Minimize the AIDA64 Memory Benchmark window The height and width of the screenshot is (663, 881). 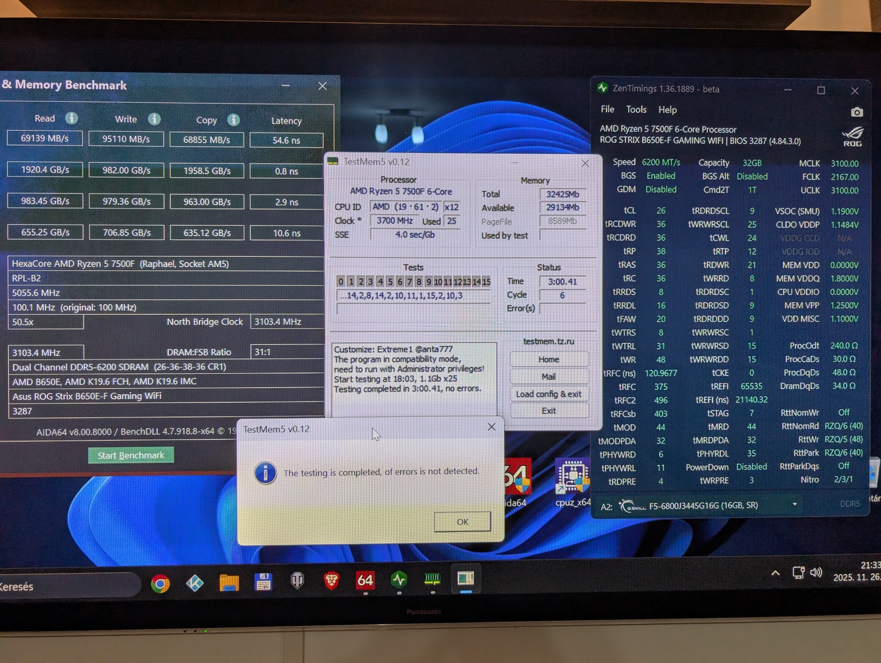286,85
